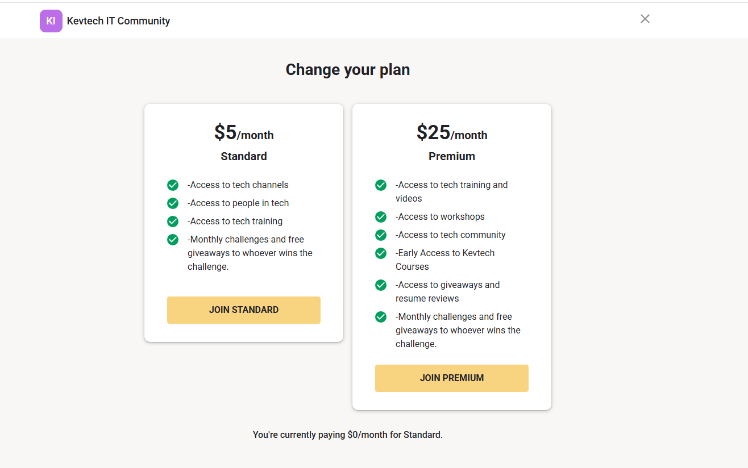Image resolution: width=748 pixels, height=468 pixels.
Task: Click the $5/month price heading
Action: click(243, 133)
